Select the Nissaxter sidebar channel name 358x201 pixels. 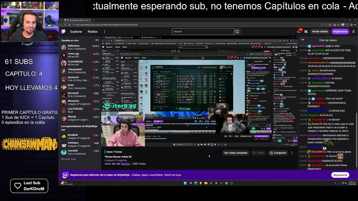click(x=73, y=101)
